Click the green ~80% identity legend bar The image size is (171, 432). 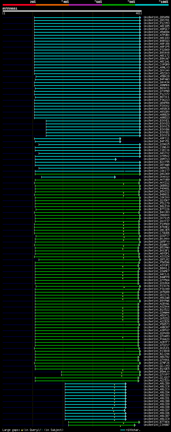click(118, 5)
